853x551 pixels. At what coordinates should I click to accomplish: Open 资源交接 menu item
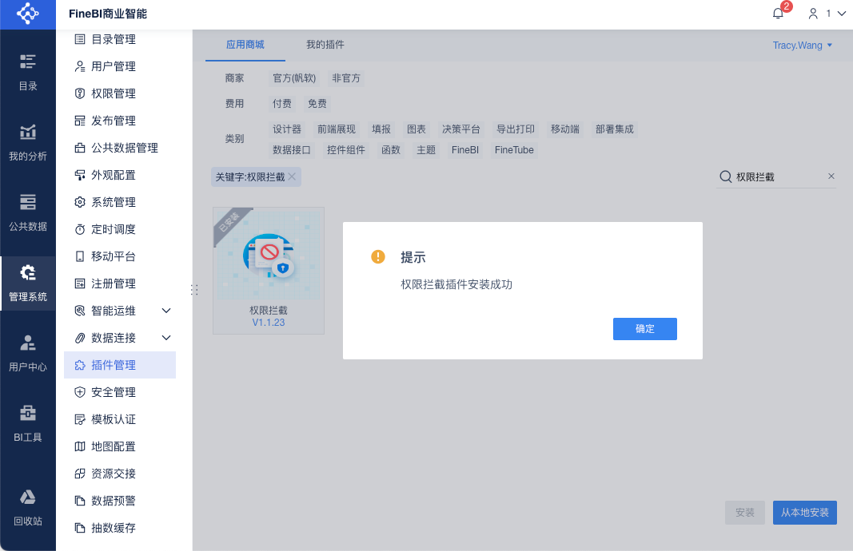tap(120, 474)
